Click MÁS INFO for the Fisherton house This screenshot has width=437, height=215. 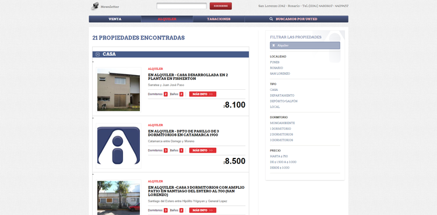203,94
